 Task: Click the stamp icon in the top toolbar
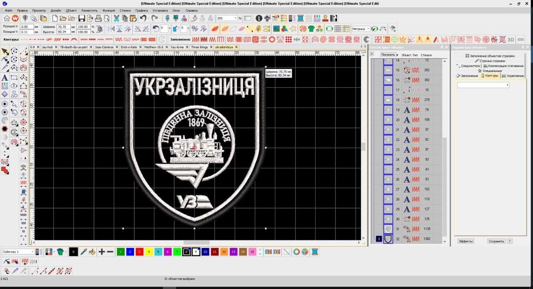click(325, 18)
